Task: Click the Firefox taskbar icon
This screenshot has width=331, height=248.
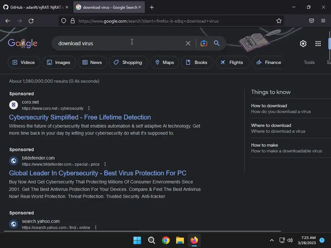Action: (x=194, y=240)
